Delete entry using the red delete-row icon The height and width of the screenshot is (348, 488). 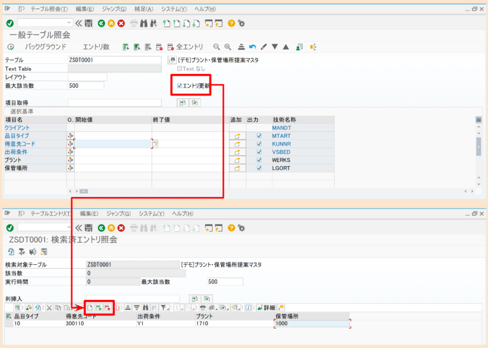click(108, 307)
